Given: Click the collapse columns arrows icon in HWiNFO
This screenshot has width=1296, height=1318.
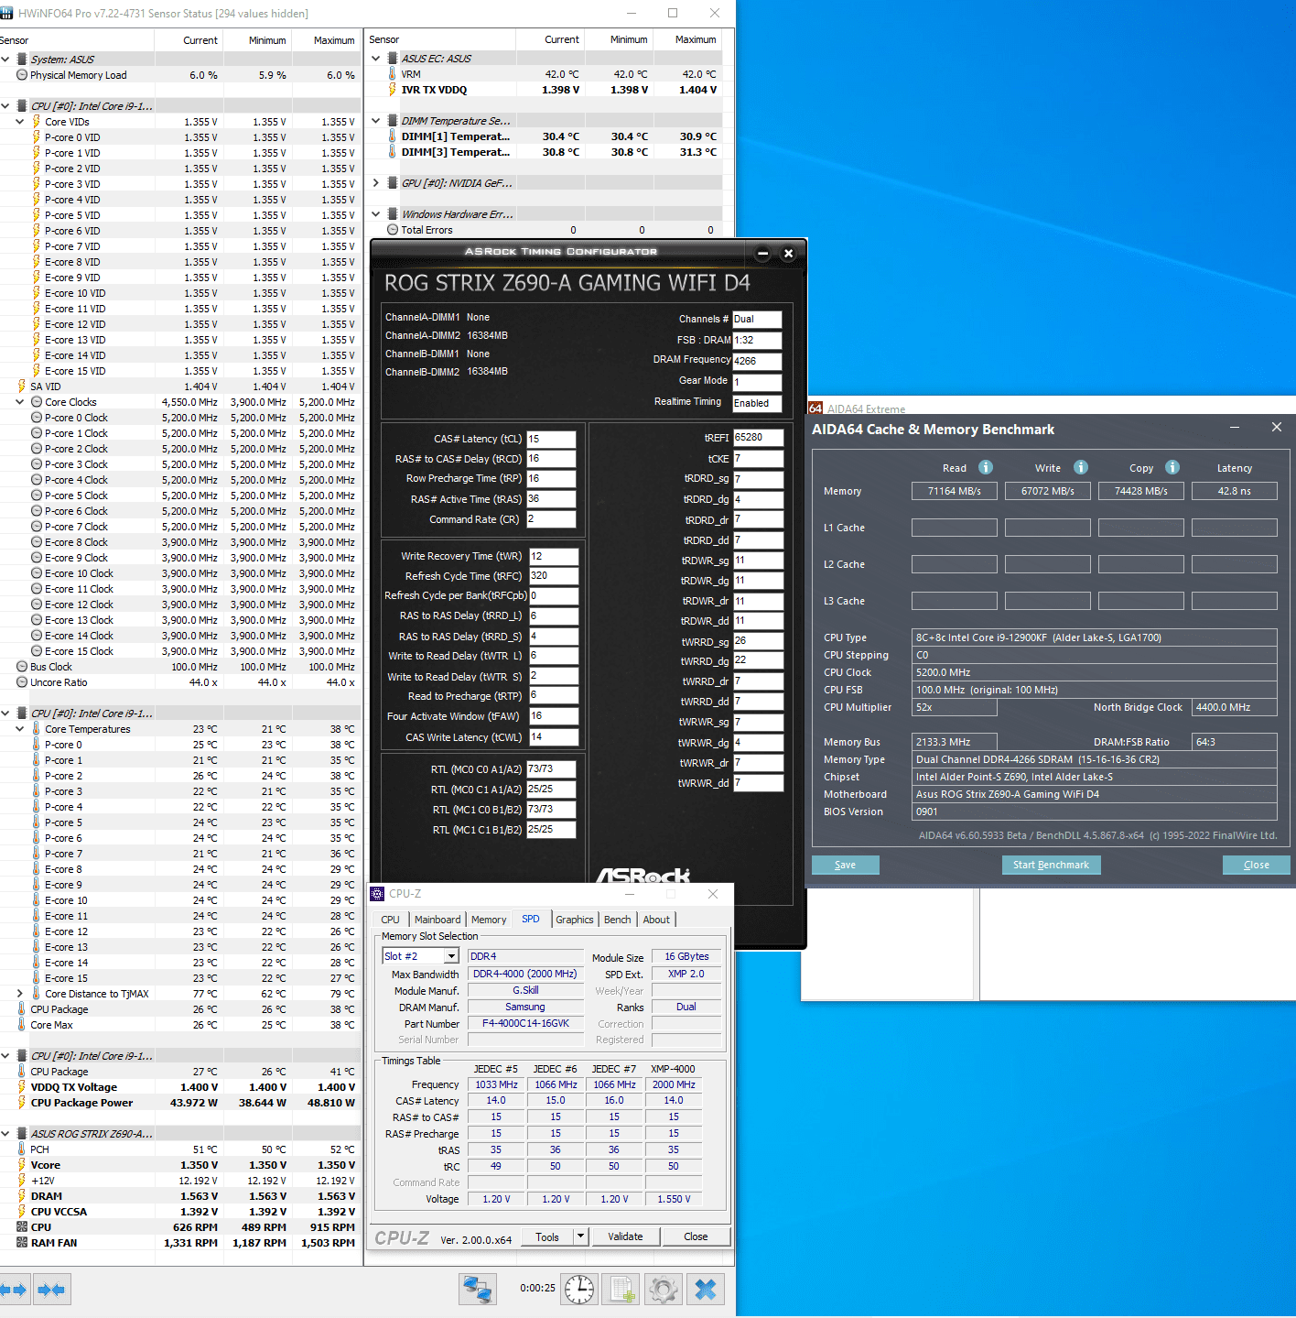Looking at the screenshot, I should coord(51,1290).
